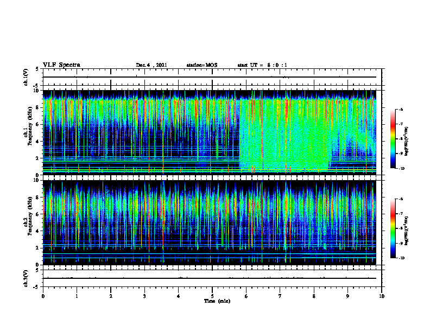Click time axis tick label '2'
The height and width of the screenshot is (332, 430).
111,296
